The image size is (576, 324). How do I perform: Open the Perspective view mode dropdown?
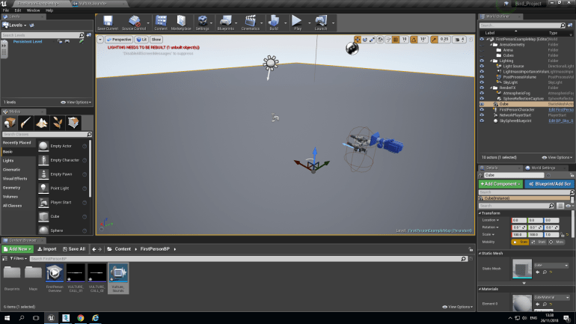tap(119, 40)
